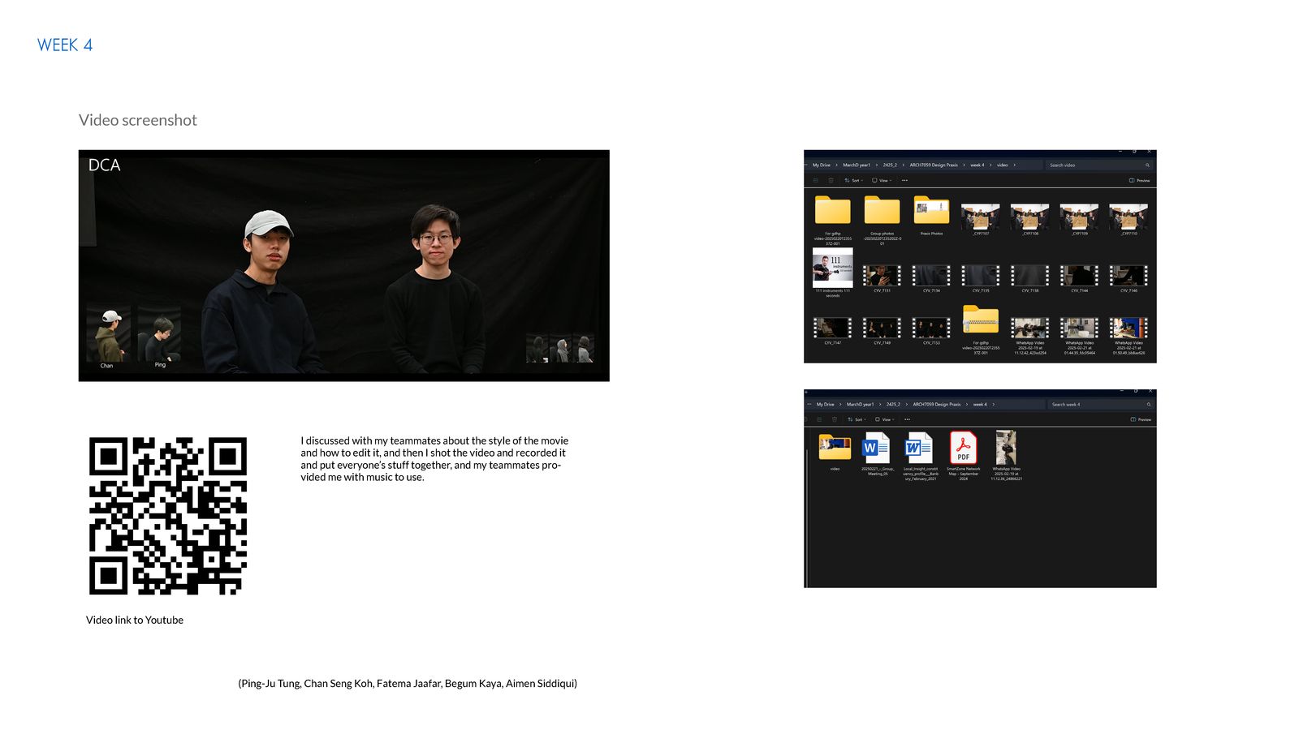Select ARCH7059 Design Praxis breadcrumb in video window
The height and width of the screenshot is (730, 1299).
[x=934, y=165]
